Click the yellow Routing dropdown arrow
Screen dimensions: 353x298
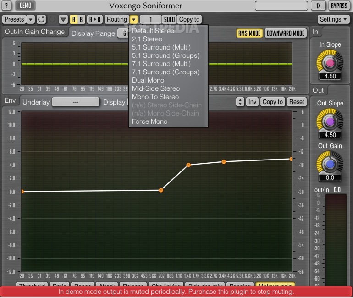pos(134,19)
